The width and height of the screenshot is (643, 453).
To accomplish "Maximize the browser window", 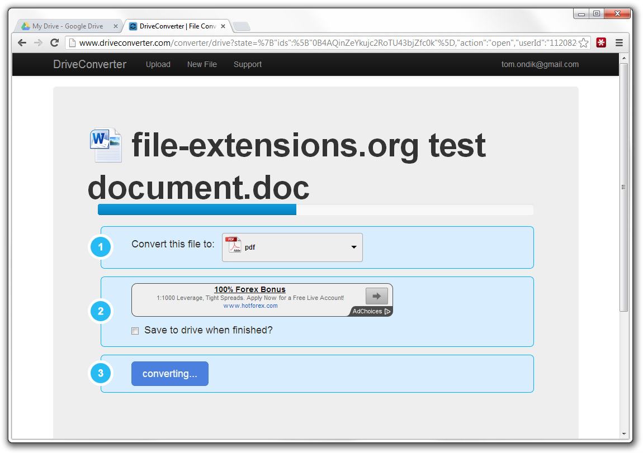I will [x=597, y=13].
